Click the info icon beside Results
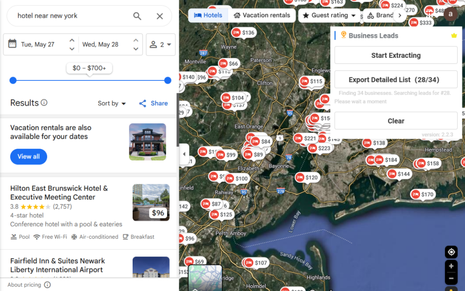 [44, 102]
